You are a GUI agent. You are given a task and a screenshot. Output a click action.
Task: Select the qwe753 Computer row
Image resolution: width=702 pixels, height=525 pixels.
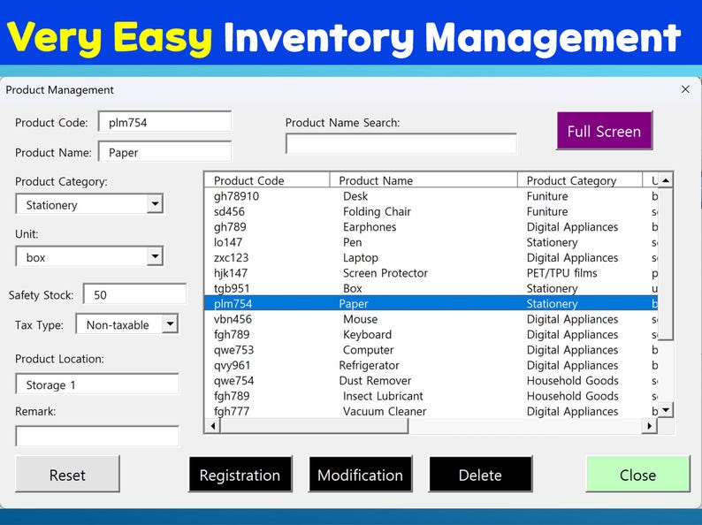431,349
